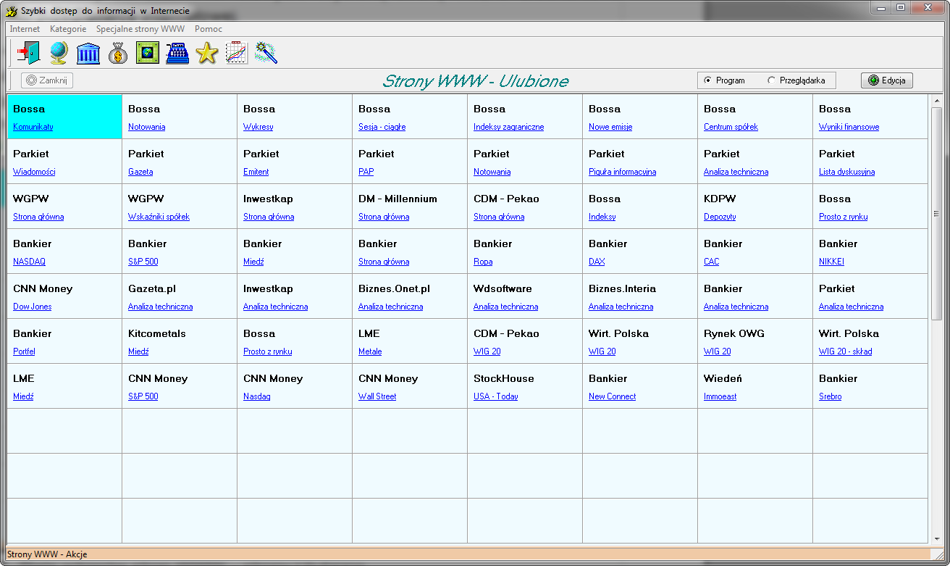The image size is (950, 566).
Task: Open Bankier Portfel link
Action: click(24, 351)
